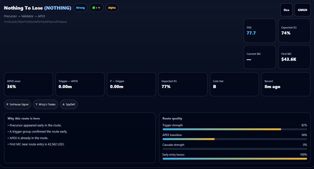Click the First MC $43.6K card
This screenshot has height=169, width=314.
294,57
